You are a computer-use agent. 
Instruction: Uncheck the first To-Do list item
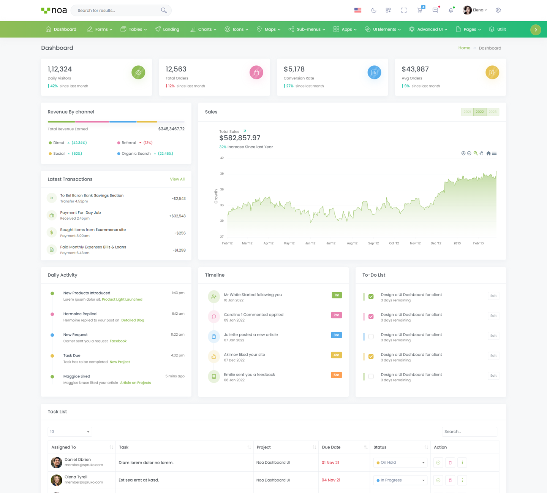point(371,296)
